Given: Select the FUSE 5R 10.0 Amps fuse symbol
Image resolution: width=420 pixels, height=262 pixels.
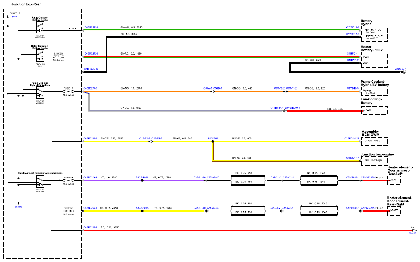Looking at the screenshot, I should 68,211.
